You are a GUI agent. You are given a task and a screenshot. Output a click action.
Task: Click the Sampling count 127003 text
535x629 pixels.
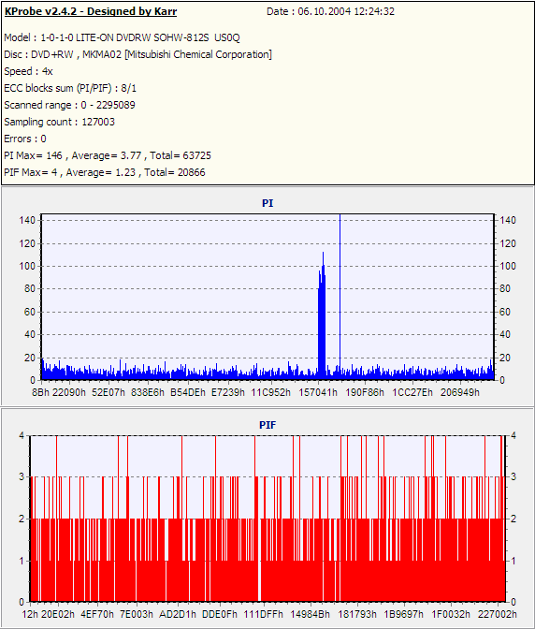59,122
